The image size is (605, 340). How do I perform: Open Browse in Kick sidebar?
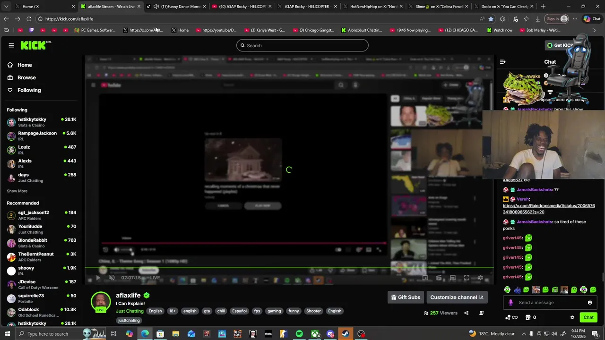(22, 77)
